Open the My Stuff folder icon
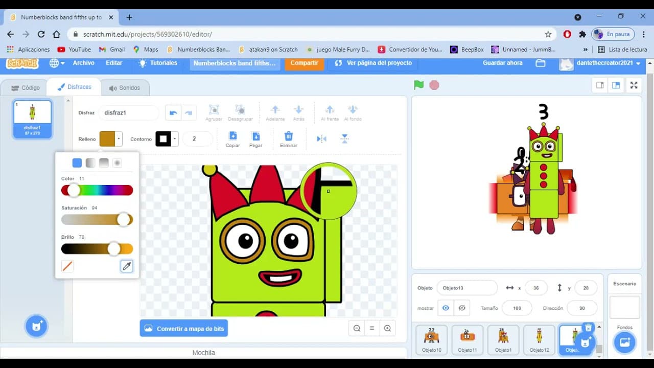Image resolution: width=654 pixels, height=368 pixels. [x=541, y=63]
